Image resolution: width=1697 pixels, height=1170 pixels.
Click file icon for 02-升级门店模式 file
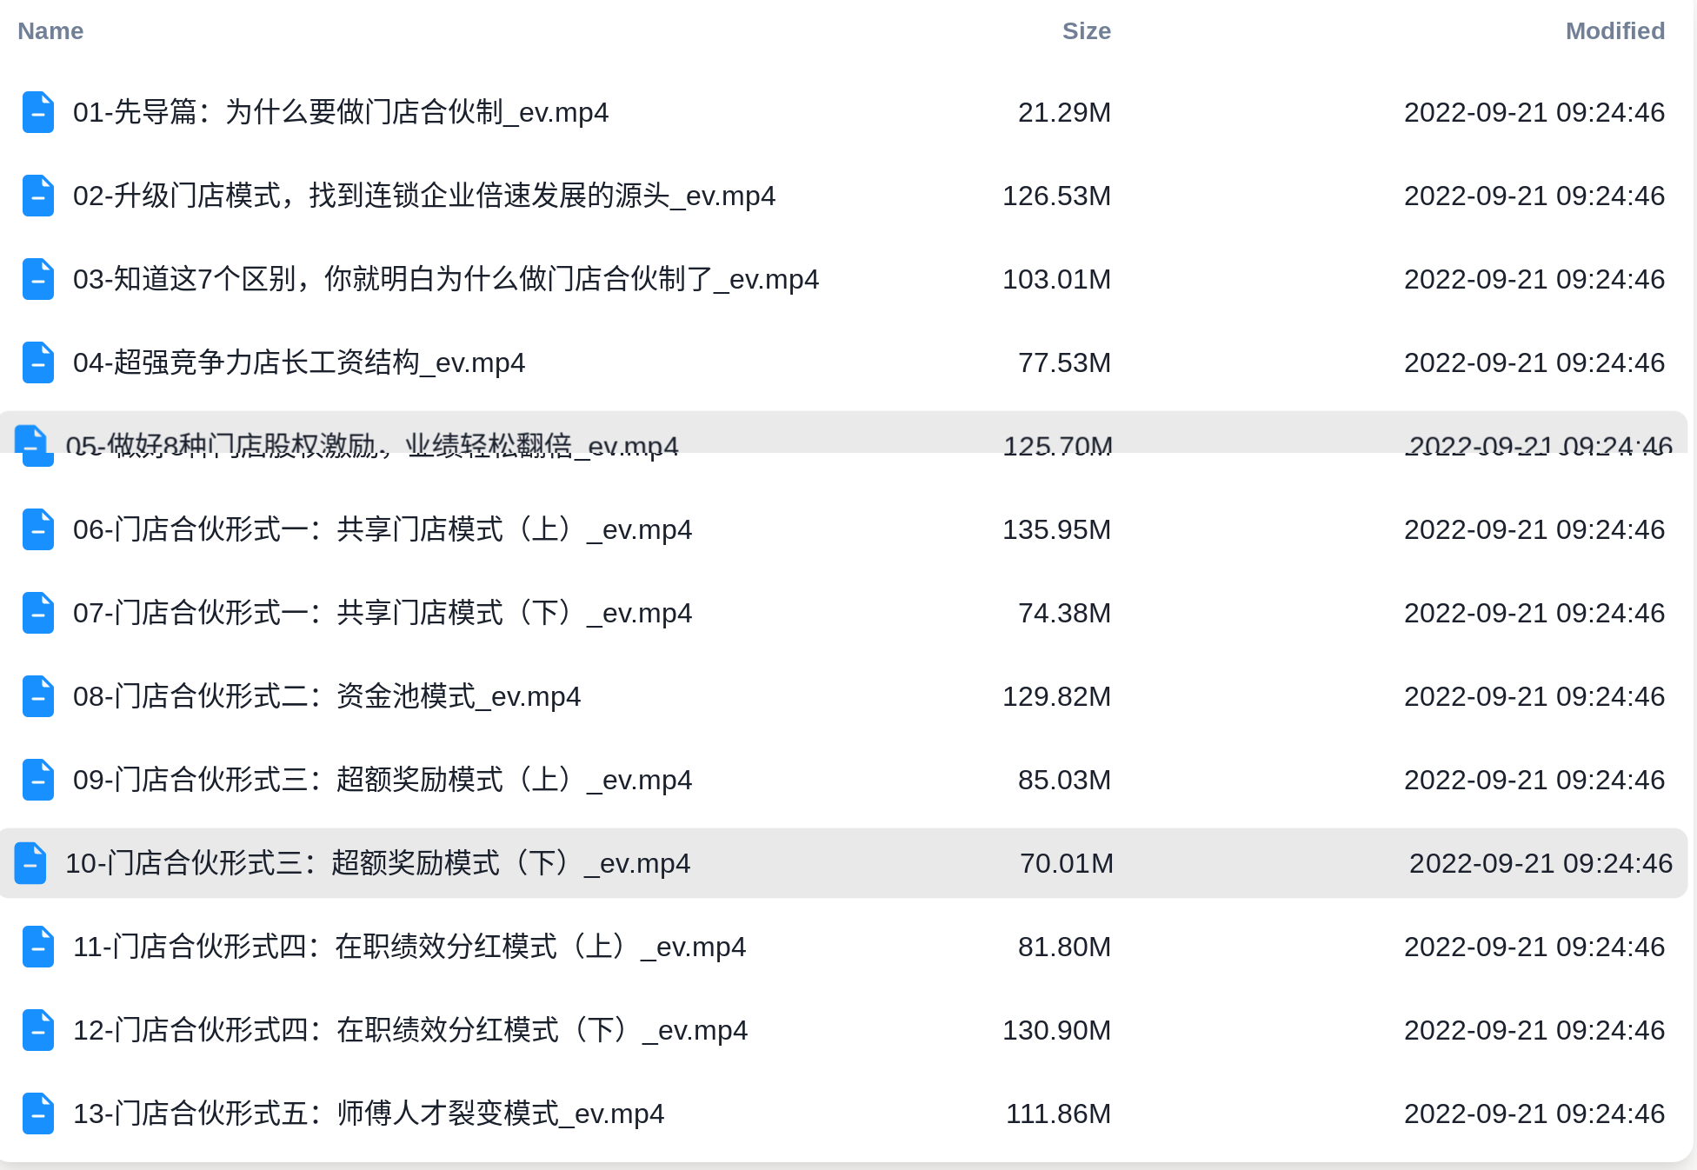pyautogui.click(x=38, y=196)
